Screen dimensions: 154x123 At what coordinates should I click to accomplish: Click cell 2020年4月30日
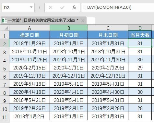[x=108, y=92]
